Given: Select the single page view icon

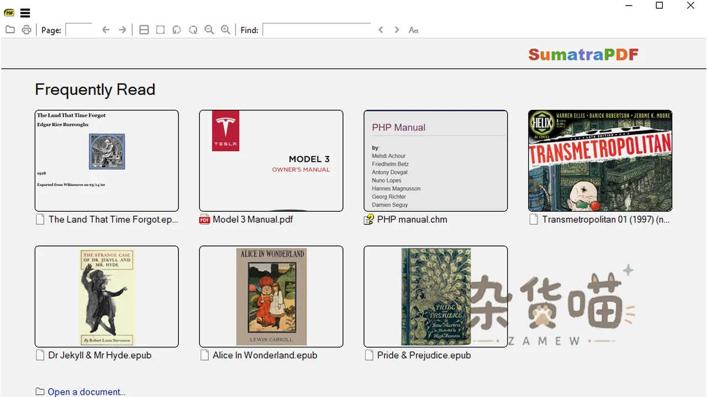Looking at the screenshot, I should tap(160, 30).
